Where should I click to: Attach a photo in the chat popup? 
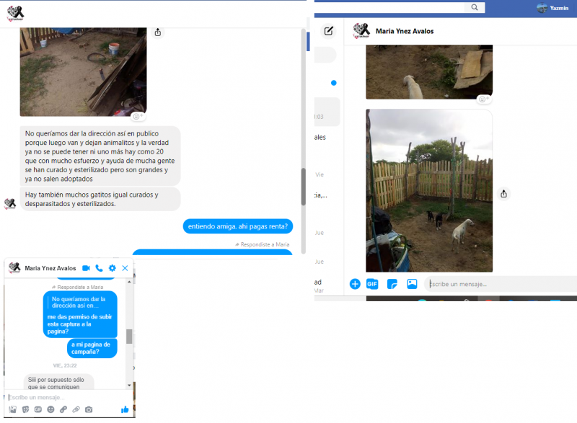click(12, 409)
